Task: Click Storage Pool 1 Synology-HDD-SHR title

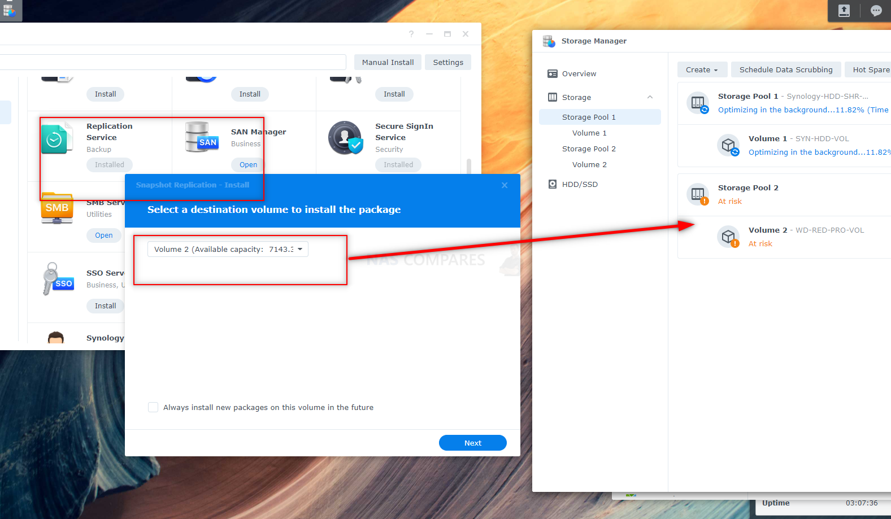Action: 793,96
